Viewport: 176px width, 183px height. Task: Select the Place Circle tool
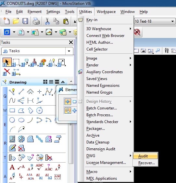[x=12, y=120]
